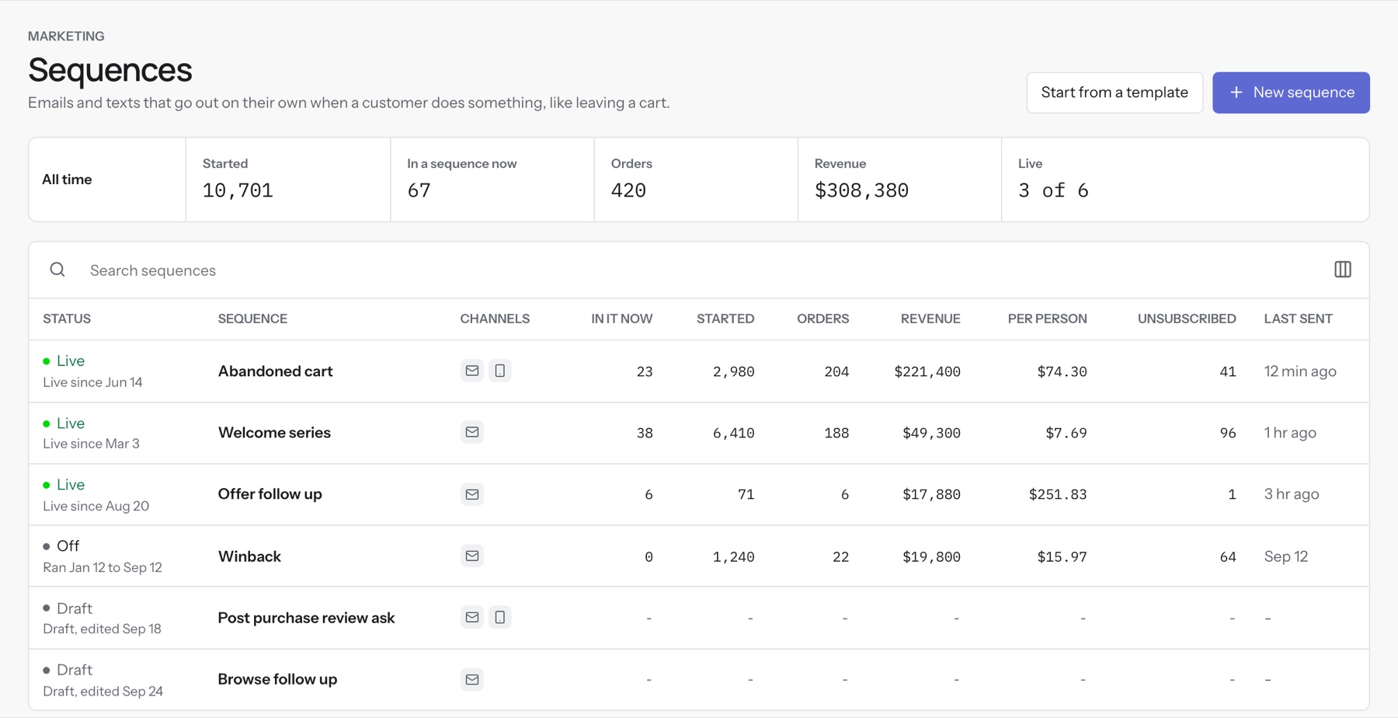Click the '12 min ago' last sent cell
Screen dimensions: 1398x718
[1300, 371]
